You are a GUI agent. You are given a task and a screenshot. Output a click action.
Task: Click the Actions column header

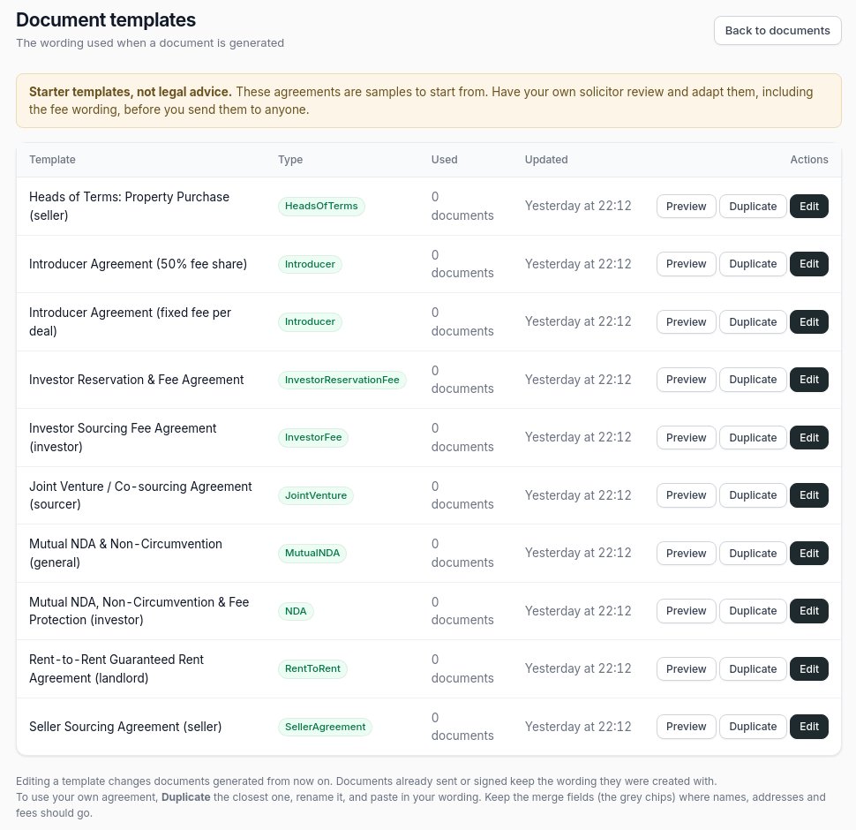[809, 160]
